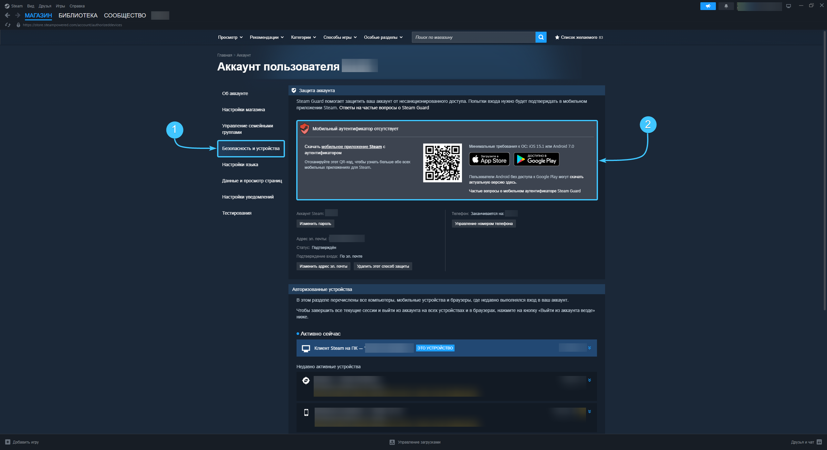
Task: Click the page reload icon
Action: tap(8, 25)
